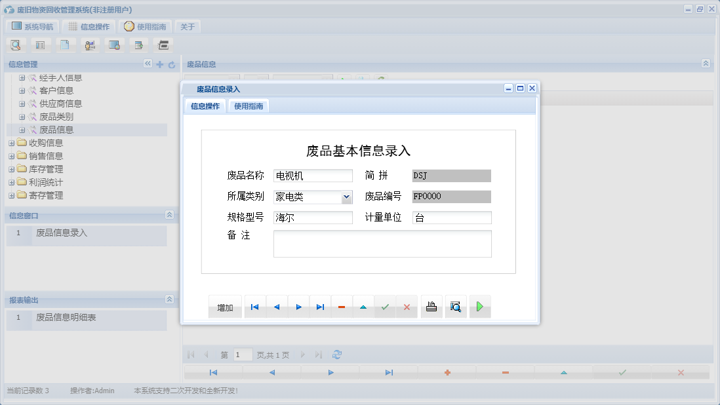Confirm the record with the green checkmark icon
The height and width of the screenshot is (405, 720).
[x=385, y=306]
